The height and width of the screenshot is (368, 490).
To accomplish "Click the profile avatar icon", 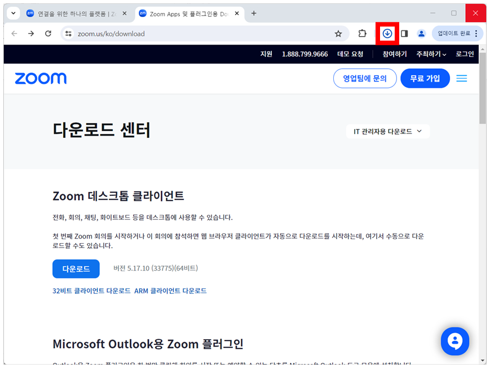I will coord(421,33).
